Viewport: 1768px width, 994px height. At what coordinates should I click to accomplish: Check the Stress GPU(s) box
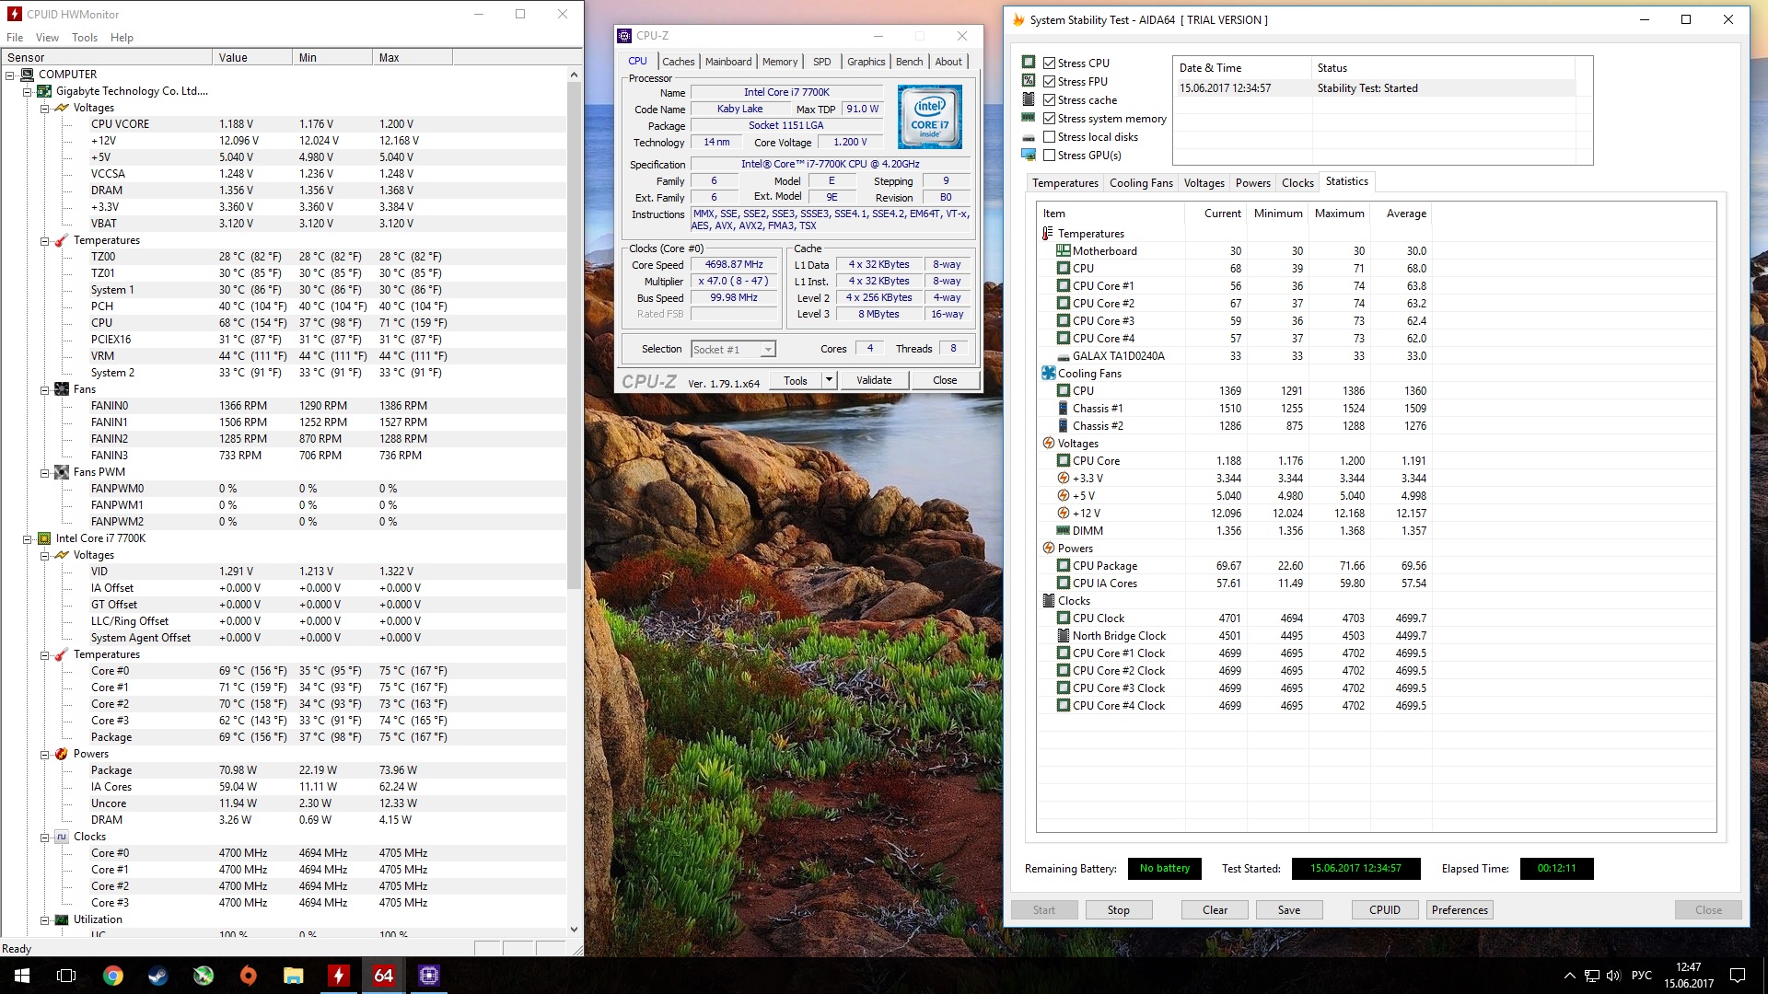(1049, 156)
